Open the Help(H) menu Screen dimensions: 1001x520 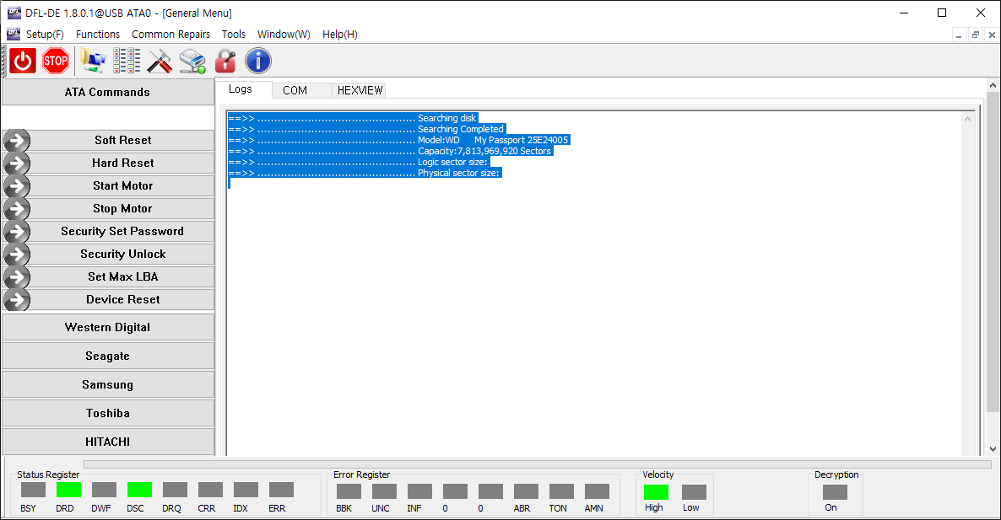[339, 35]
